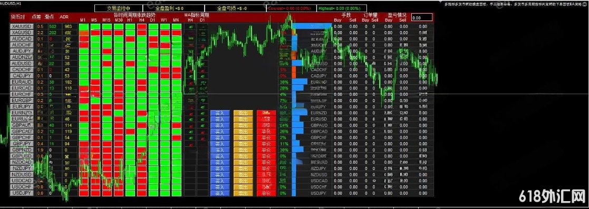The width and height of the screenshot is (589, 209).
Task: Click the Lowest value box at top
Action: pyautogui.click(x=291, y=8)
